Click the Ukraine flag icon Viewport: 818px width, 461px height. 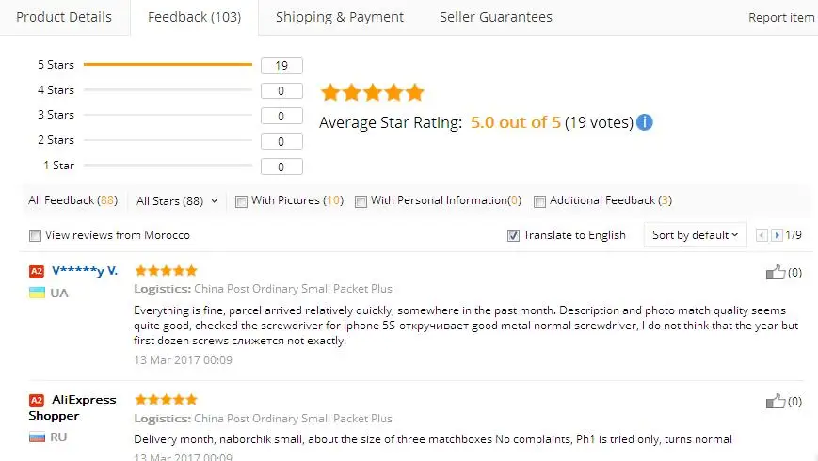pos(37,293)
